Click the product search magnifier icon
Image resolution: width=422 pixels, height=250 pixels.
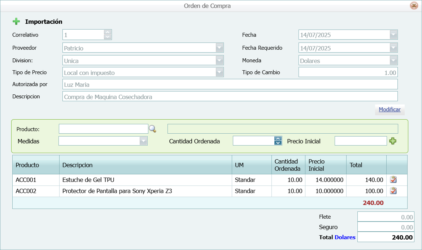click(153, 129)
